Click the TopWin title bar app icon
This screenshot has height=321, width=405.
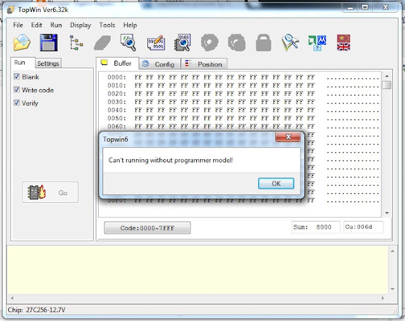(x=11, y=10)
